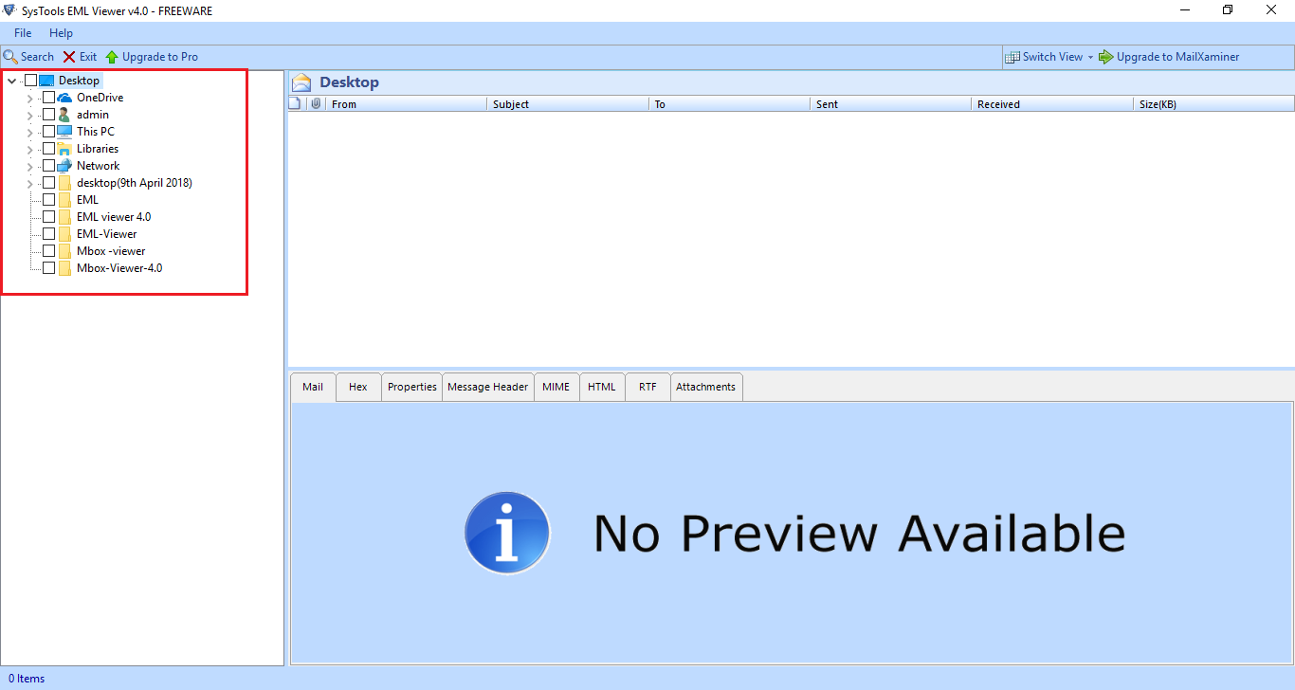Select the EML viewer 4.0 folder

[x=114, y=217]
